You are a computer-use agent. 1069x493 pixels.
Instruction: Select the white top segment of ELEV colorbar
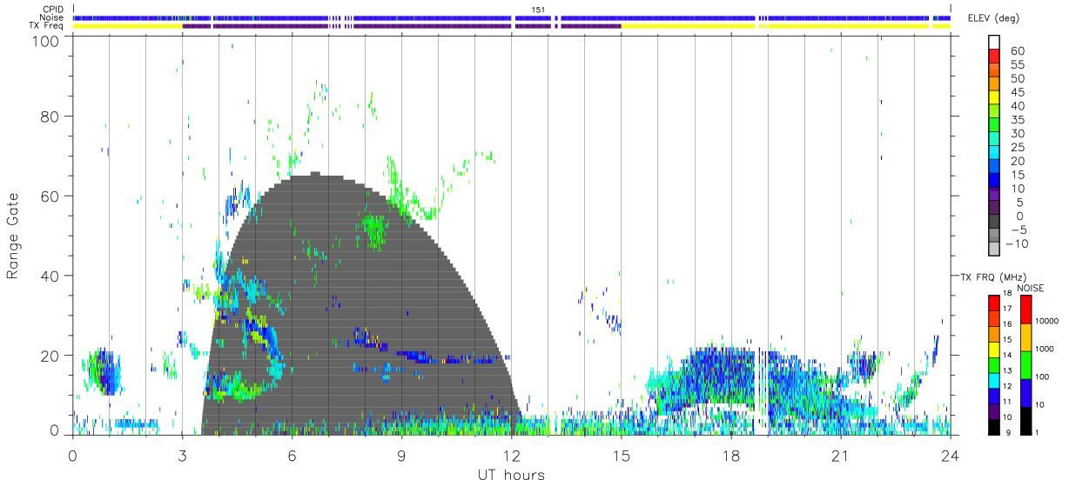coord(995,43)
